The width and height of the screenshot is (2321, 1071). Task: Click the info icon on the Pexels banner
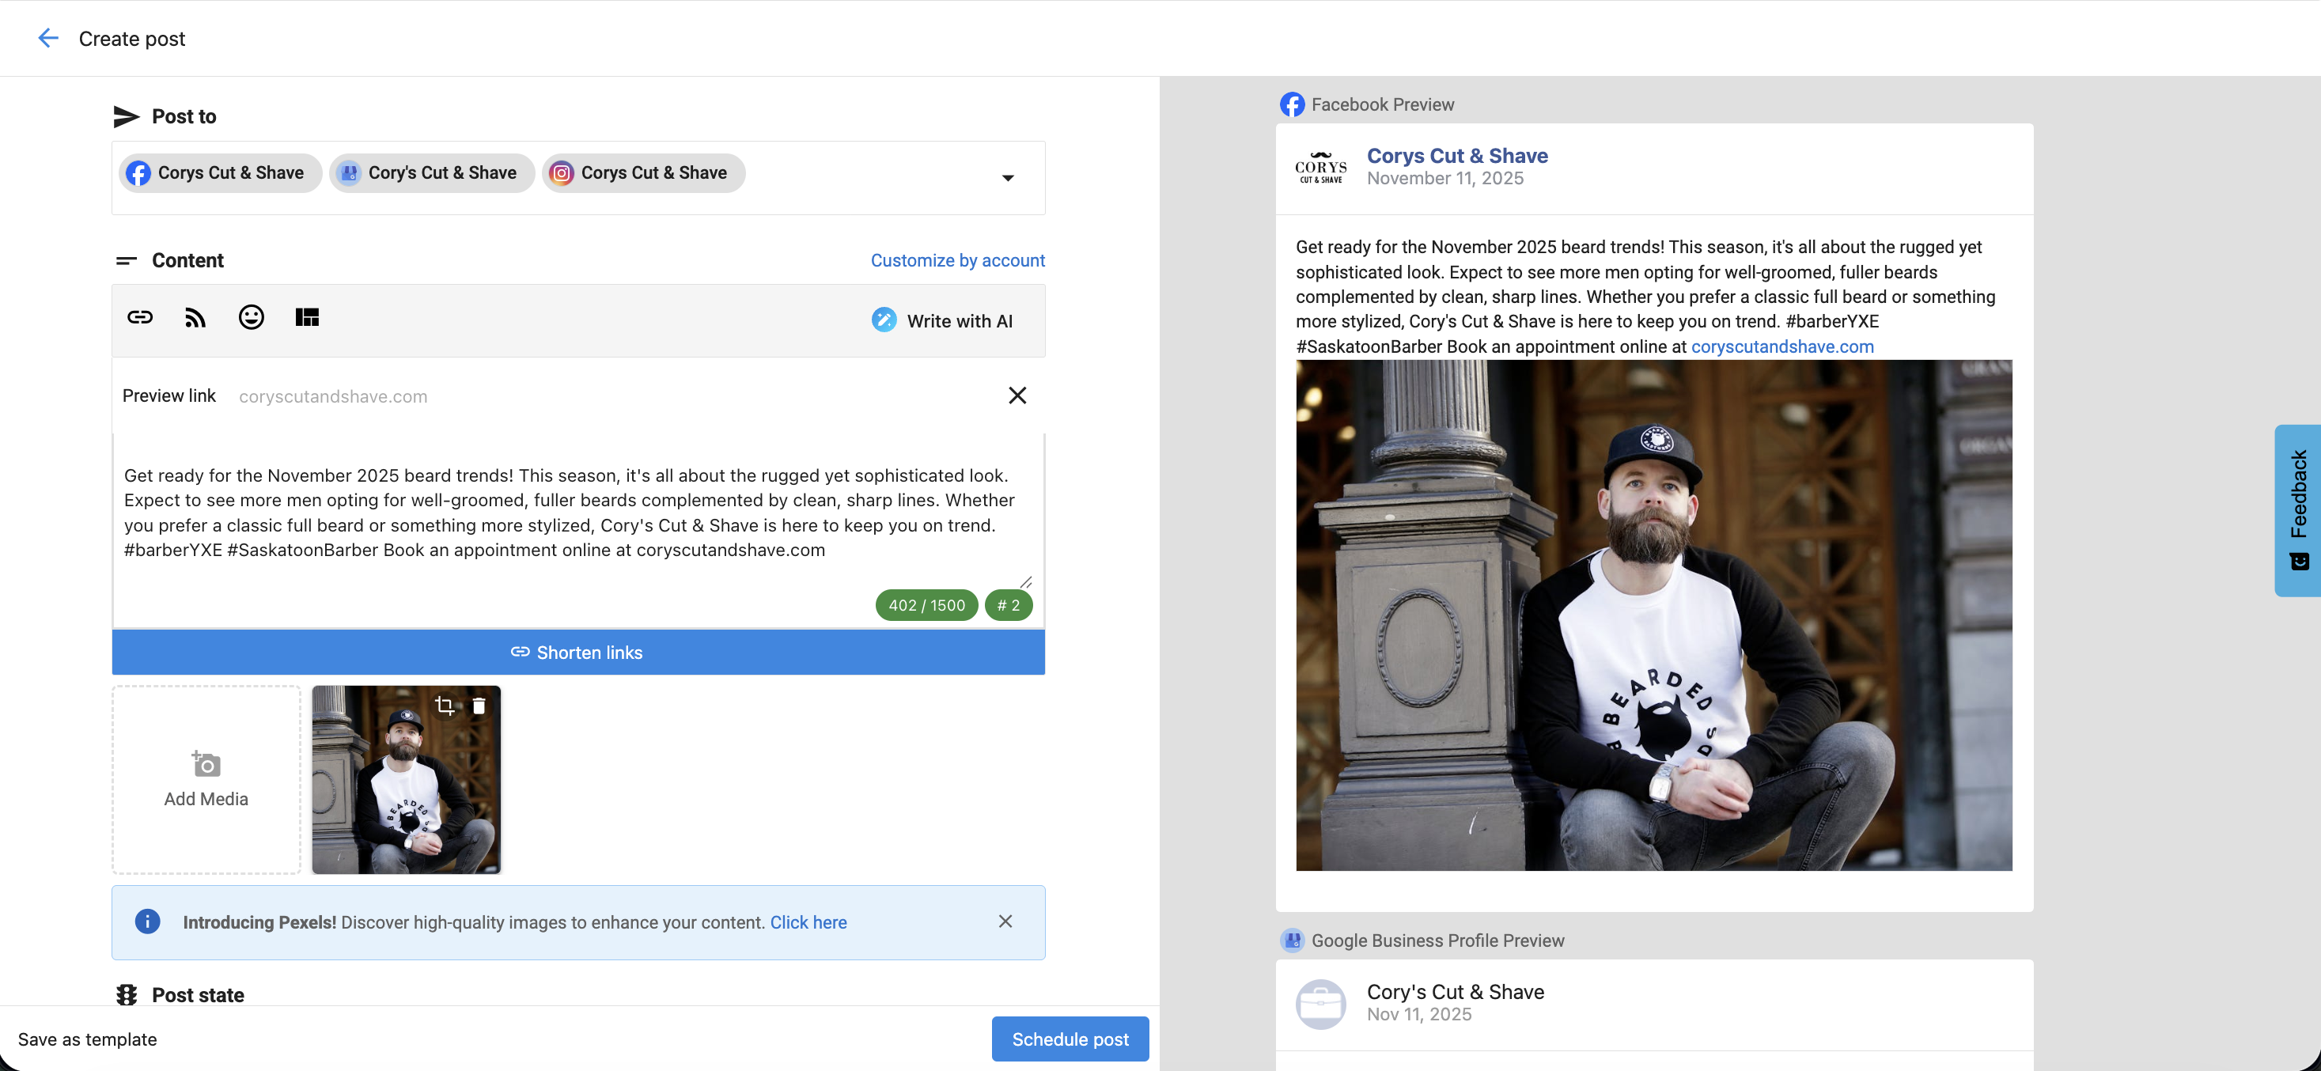pyautogui.click(x=147, y=922)
